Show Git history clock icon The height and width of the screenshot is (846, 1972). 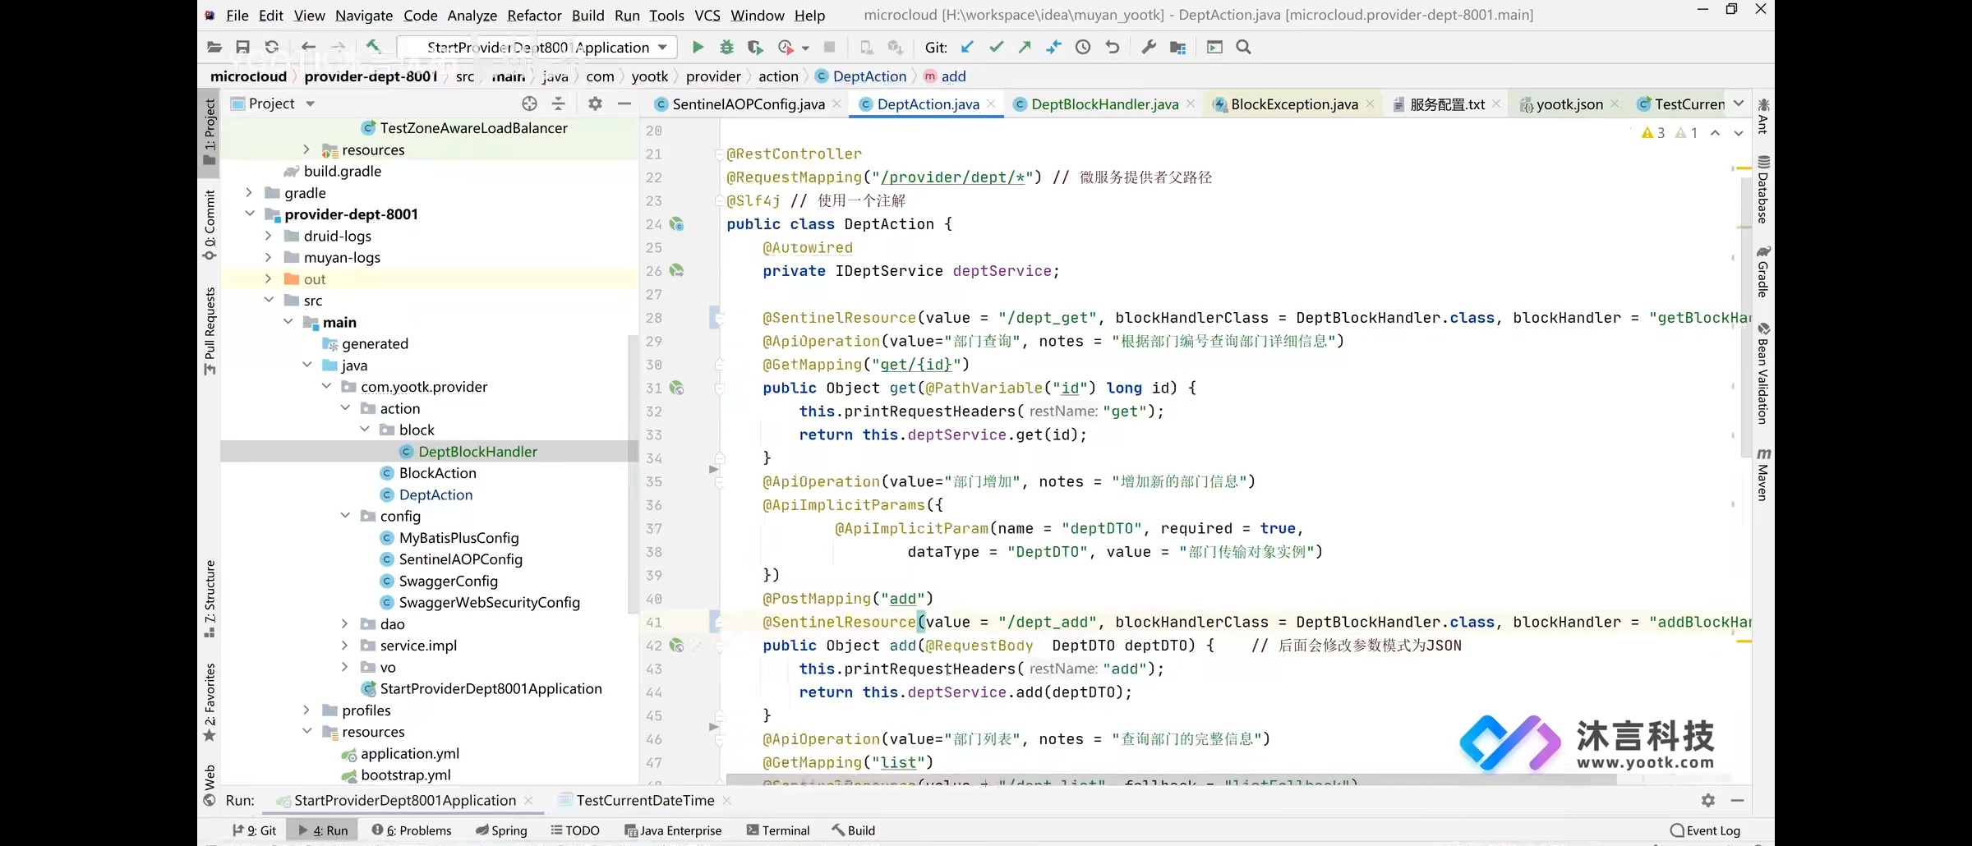(1083, 48)
